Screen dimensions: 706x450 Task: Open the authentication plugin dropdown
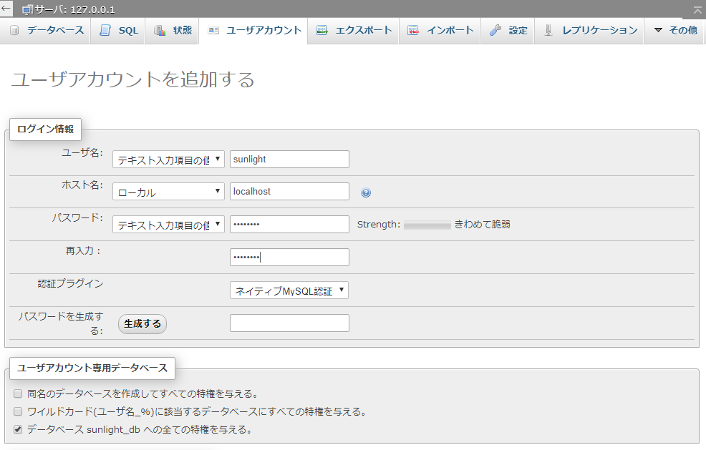tap(289, 290)
